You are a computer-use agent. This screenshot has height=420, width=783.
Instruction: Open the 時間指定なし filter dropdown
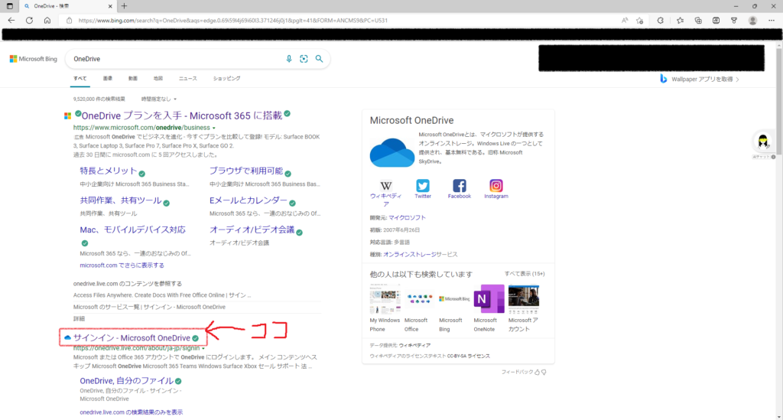159,99
